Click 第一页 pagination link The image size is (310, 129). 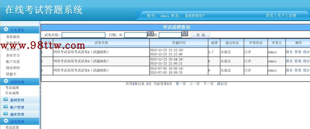pos(181,84)
